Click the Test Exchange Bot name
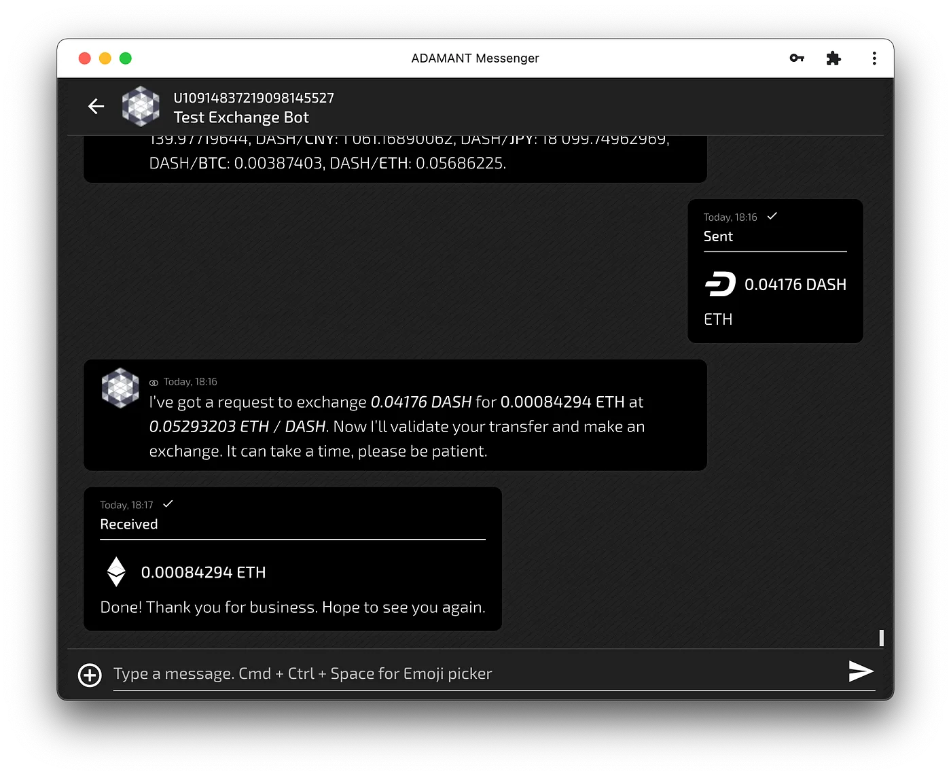The width and height of the screenshot is (951, 776). coord(241,118)
